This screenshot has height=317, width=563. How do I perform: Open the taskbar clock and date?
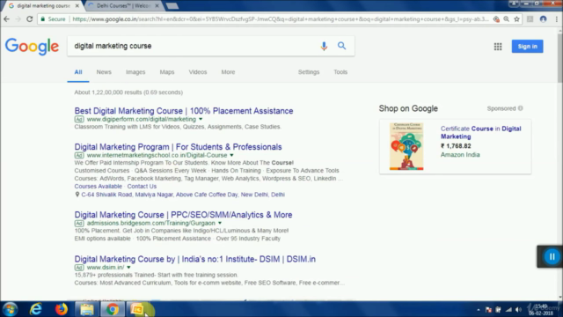541,309
